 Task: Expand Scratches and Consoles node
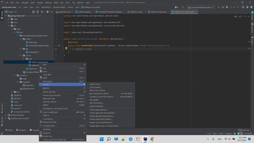point(6,118)
